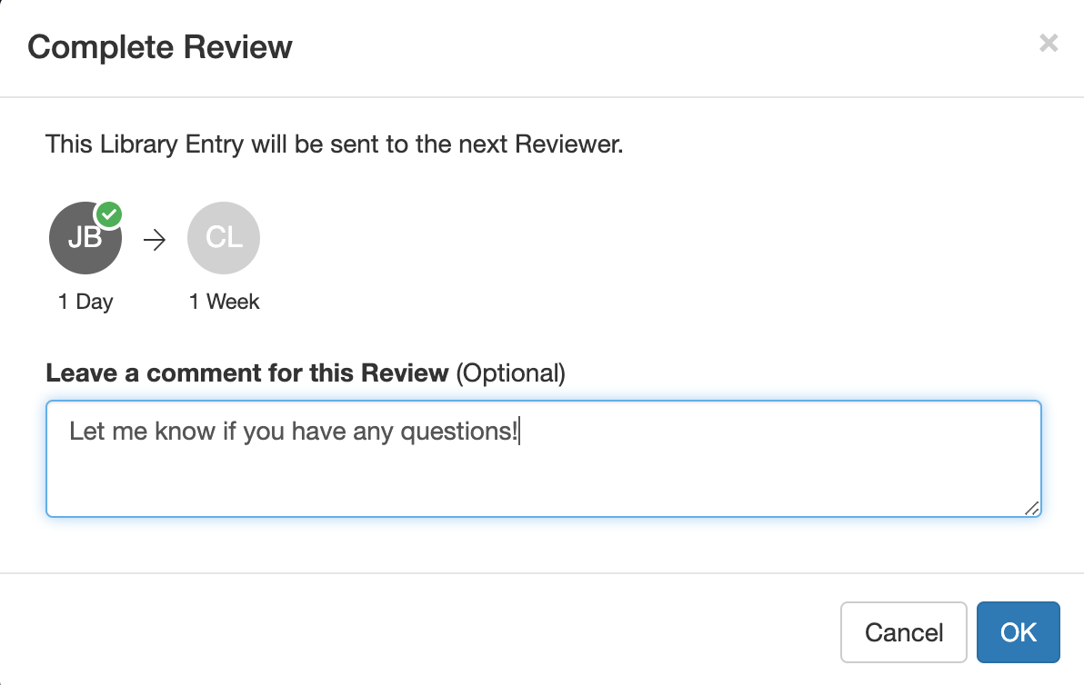Click the Cancel button

pos(903,632)
